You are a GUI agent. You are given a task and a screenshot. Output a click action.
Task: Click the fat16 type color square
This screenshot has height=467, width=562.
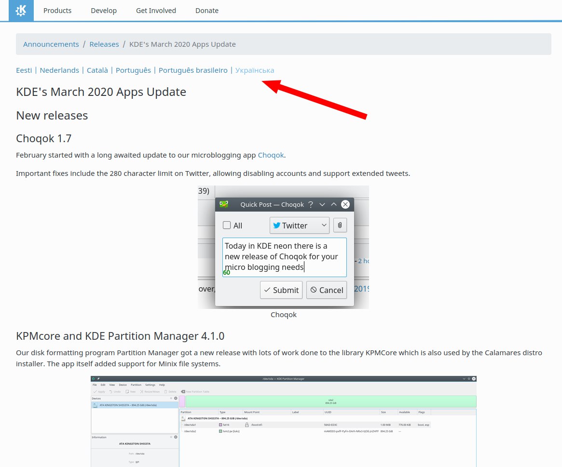point(220,425)
